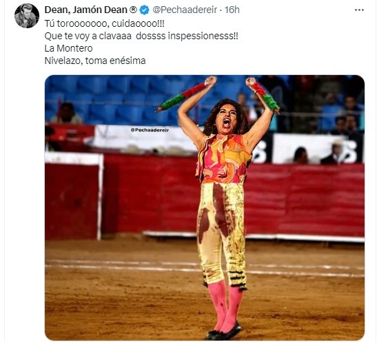Click the colorful orange-pink blouse
The width and height of the screenshot is (377, 342).
point(223,159)
